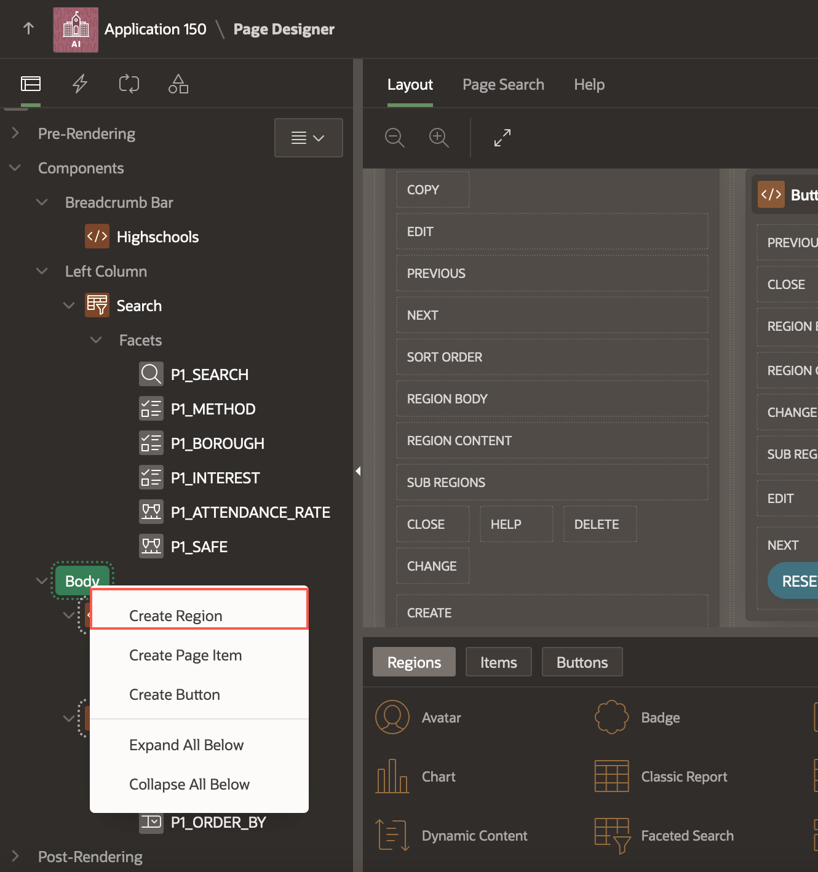Screen dimensions: 818x872
Task: Collapse the Breadcrumb Bar node
Action: tap(42, 202)
